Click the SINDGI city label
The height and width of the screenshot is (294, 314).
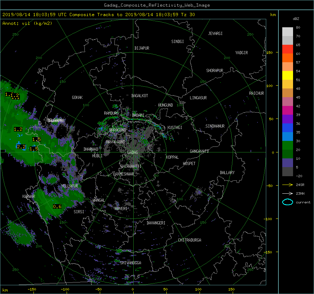(x=178, y=42)
